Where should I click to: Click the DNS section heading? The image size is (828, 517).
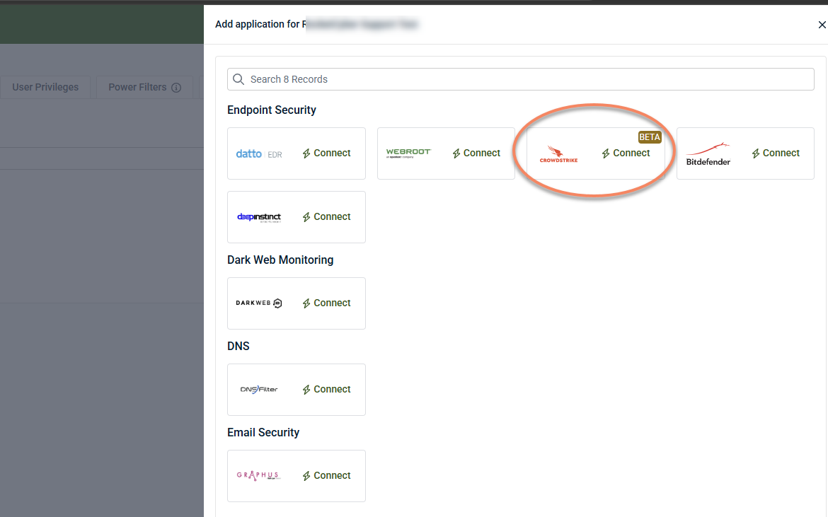tap(238, 346)
